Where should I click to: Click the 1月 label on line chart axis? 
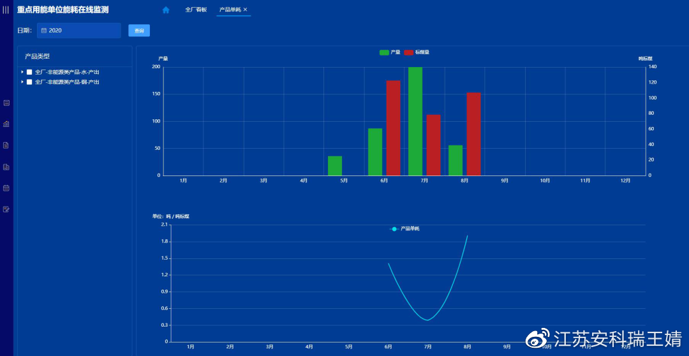191,347
